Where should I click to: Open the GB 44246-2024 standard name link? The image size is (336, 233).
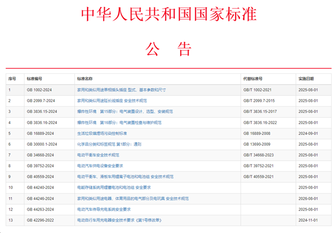[x=132, y=199]
